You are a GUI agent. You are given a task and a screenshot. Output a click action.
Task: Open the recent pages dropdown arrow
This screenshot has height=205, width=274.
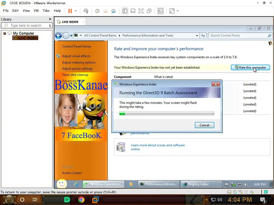(71, 36)
